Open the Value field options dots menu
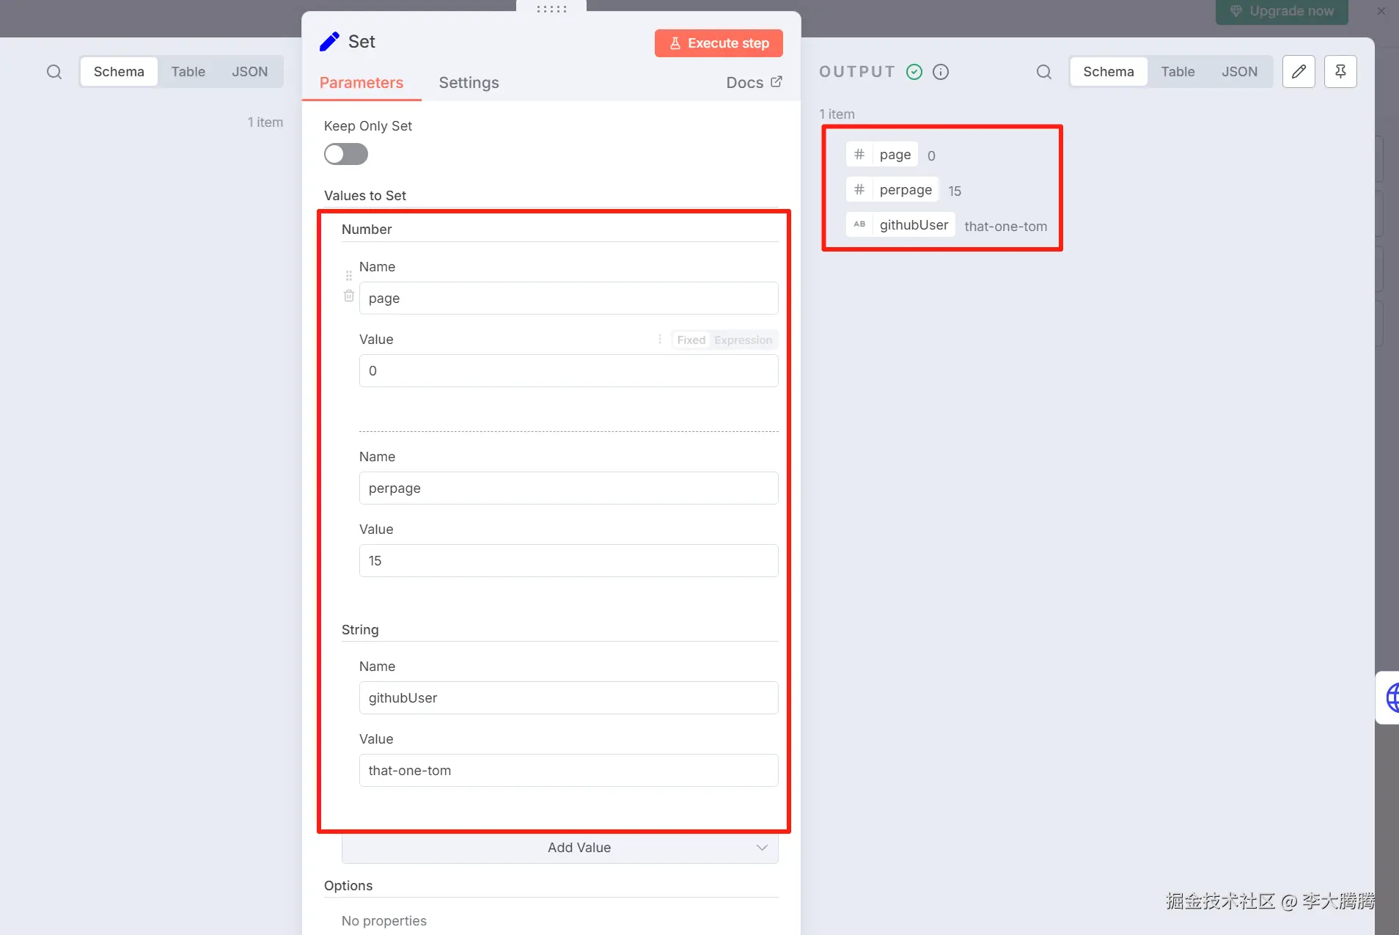Screen dimensions: 1399x935 click(660, 340)
